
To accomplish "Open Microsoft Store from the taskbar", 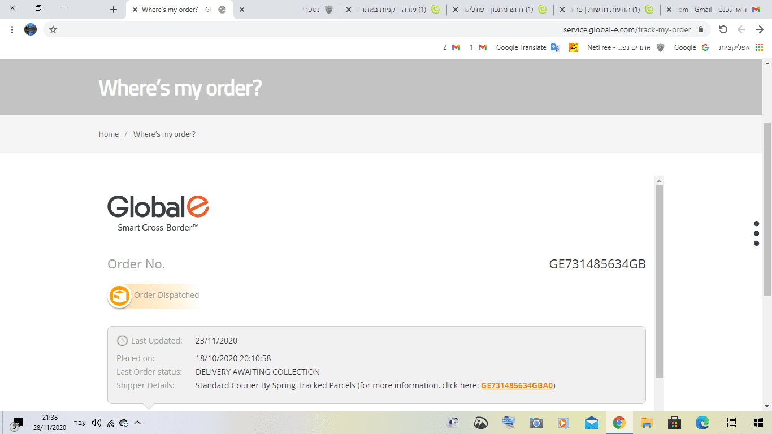I will [674, 423].
